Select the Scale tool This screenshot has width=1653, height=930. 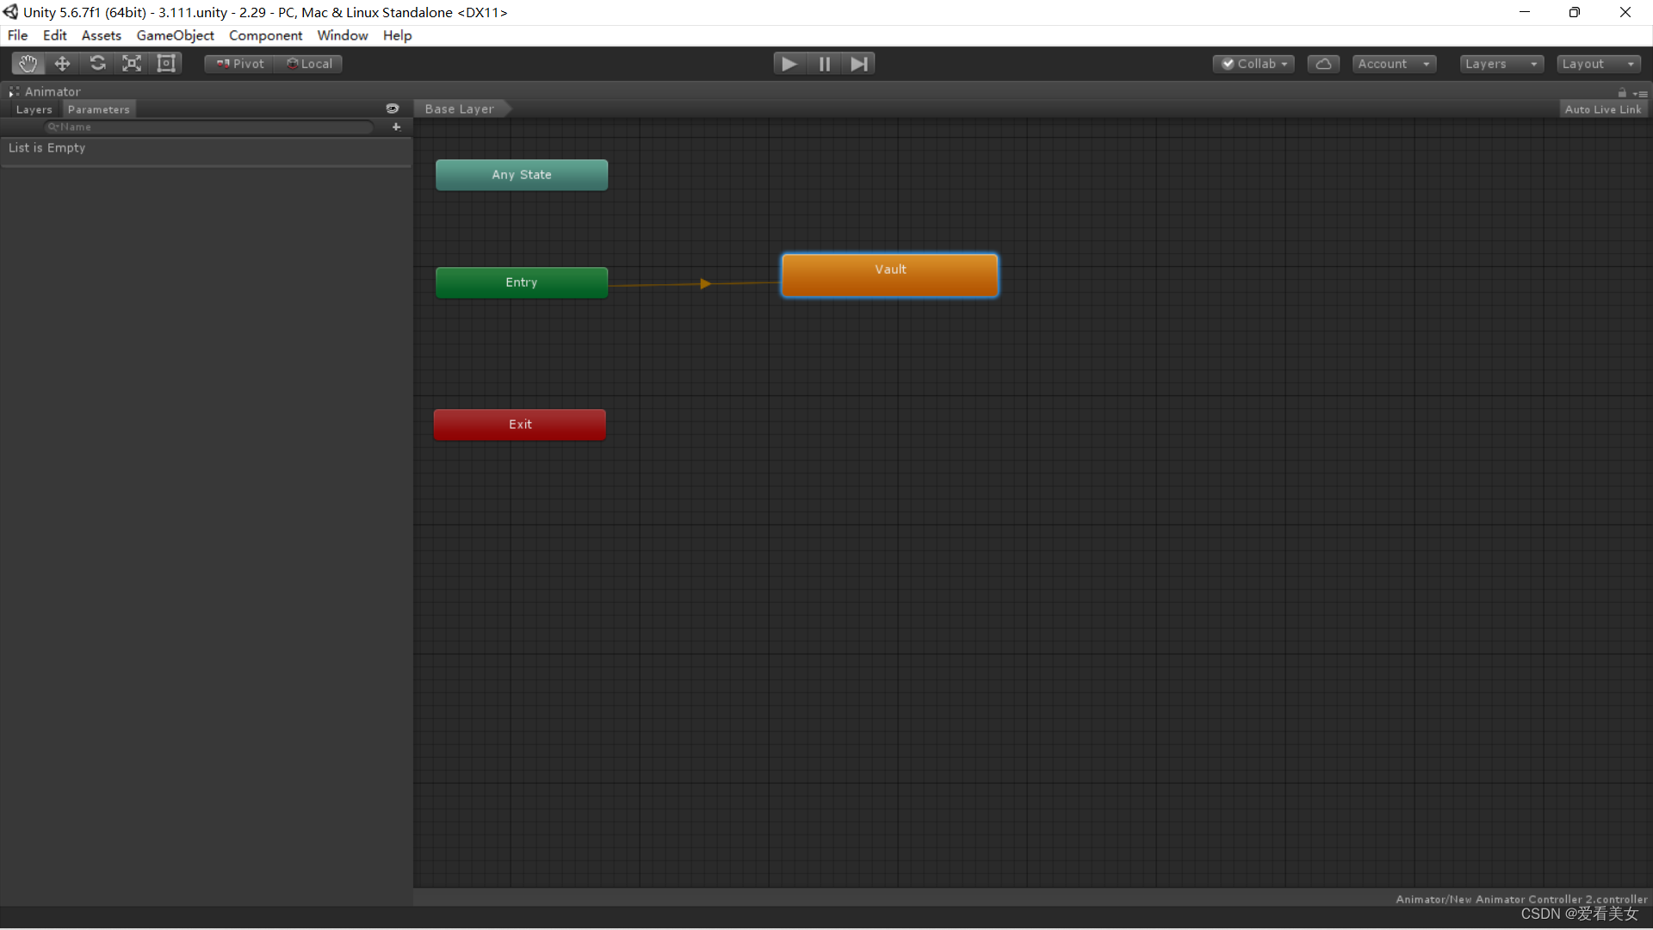click(132, 64)
